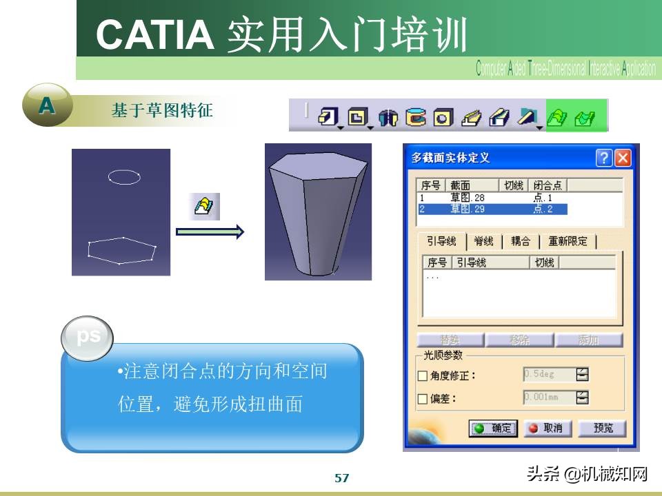
Task: Click the 引导线 column header in the guide list
Action: (x=491, y=262)
